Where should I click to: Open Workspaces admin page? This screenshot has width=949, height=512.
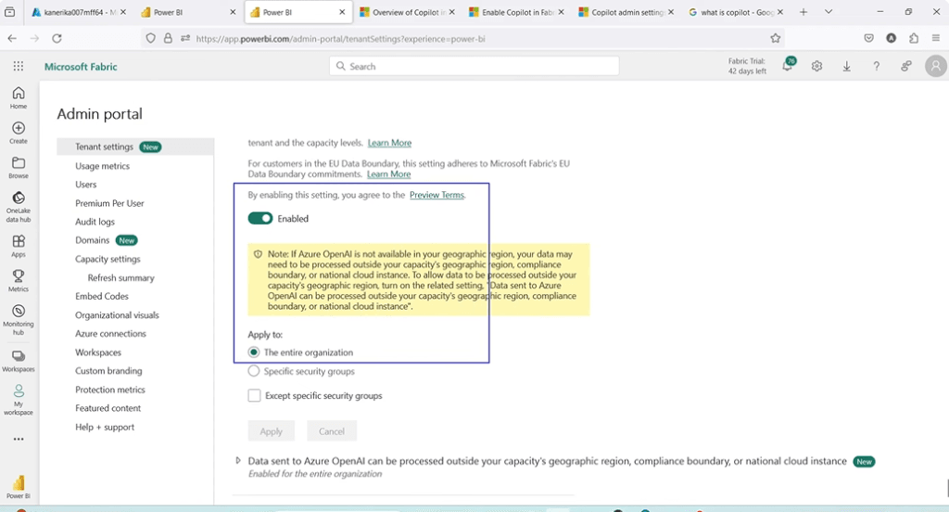(x=98, y=352)
